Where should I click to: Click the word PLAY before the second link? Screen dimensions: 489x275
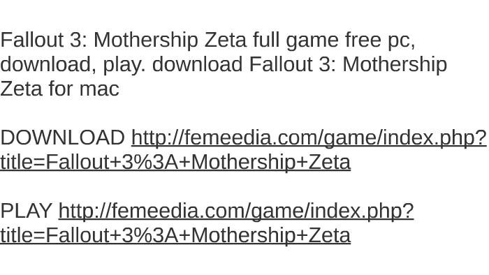coord(26,211)
